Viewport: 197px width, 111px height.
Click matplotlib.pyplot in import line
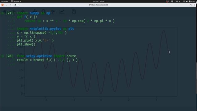click(x=45, y=29)
